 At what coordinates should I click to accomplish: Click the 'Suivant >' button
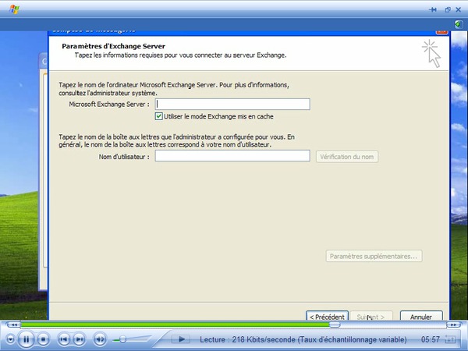pos(371,316)
